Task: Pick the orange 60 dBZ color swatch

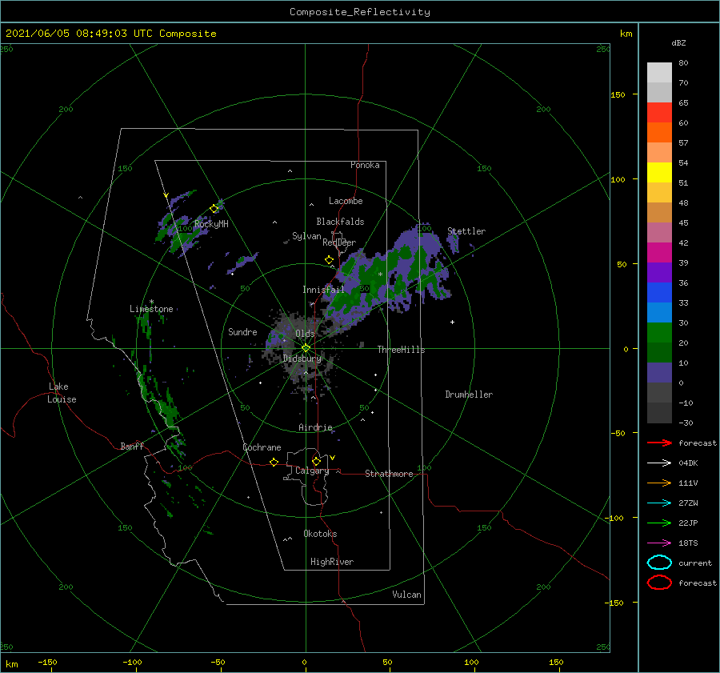Action: click(x=659, y=132)
